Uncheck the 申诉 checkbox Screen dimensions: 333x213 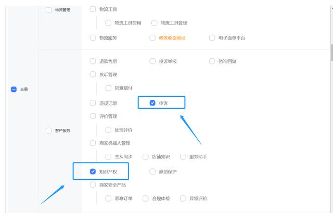pyautogui.click(x=152, y=103)
